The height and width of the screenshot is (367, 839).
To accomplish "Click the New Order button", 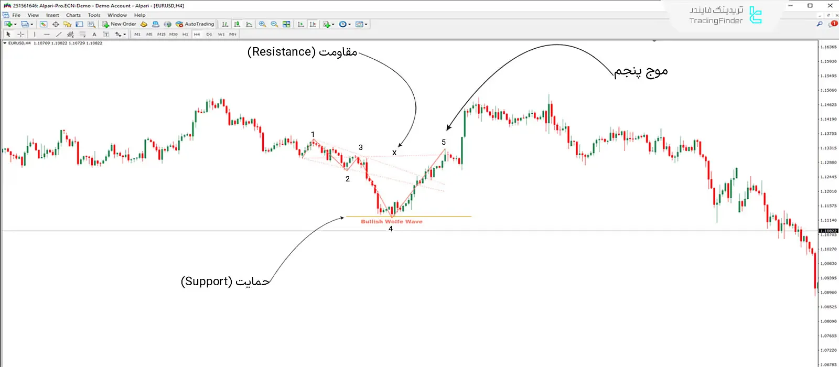I will (x=119, y=24).
